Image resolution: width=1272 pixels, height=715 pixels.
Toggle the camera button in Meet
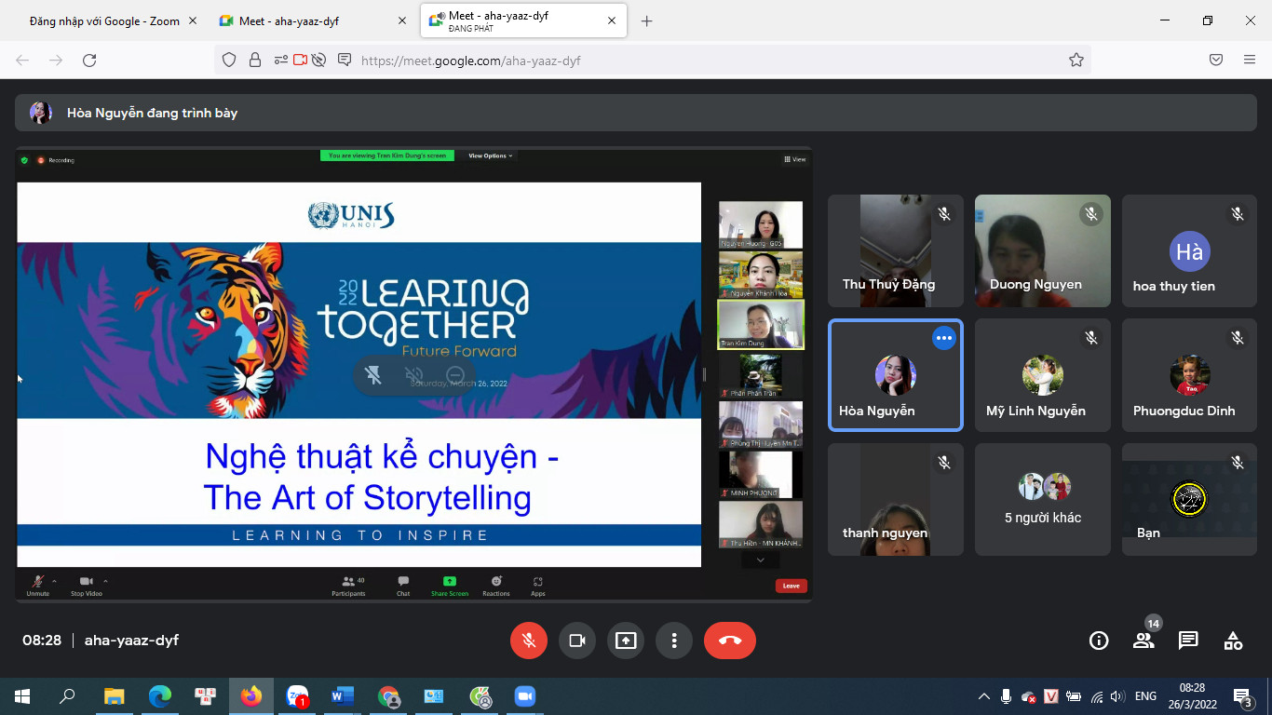click(577, 641)
